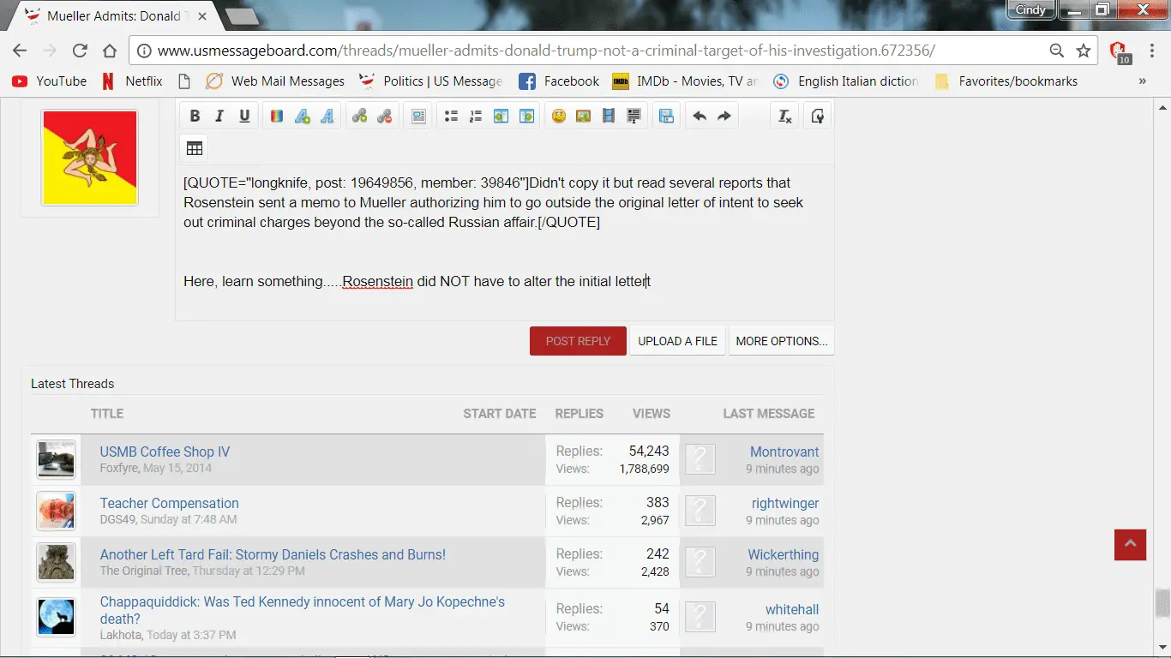This screenshot has width=1171, height=658.
Task: Clear formatting with the Remove Formatting icon
Action: (784, 117)
